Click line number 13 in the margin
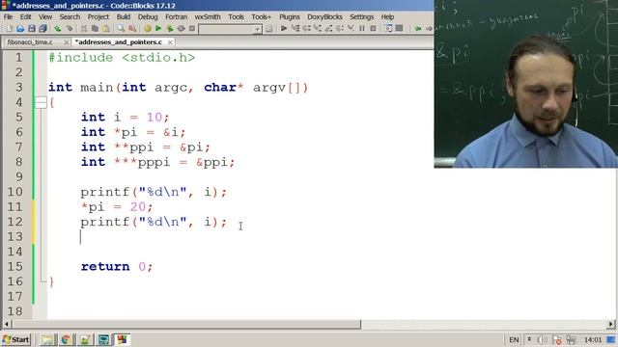The width and height of the screenshot is (618, 347). tap(15, 236)
